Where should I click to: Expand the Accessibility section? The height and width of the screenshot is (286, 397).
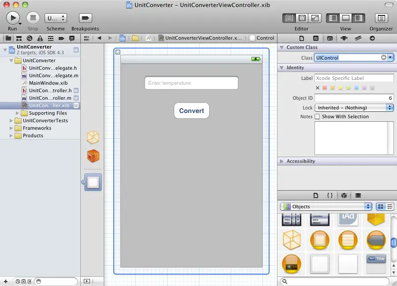coord(281,161)
